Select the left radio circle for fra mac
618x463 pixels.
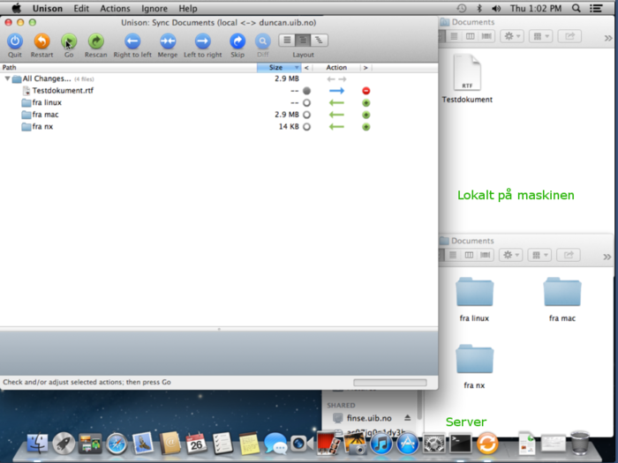tap(306, 115)
